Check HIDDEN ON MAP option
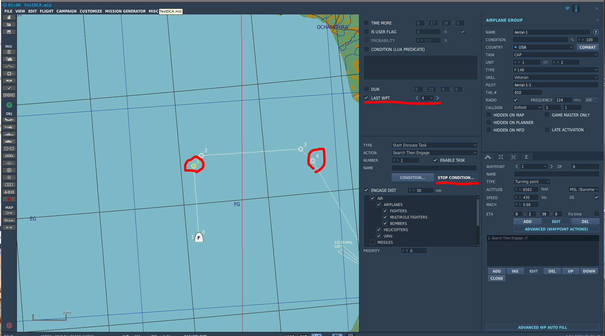 489,115
